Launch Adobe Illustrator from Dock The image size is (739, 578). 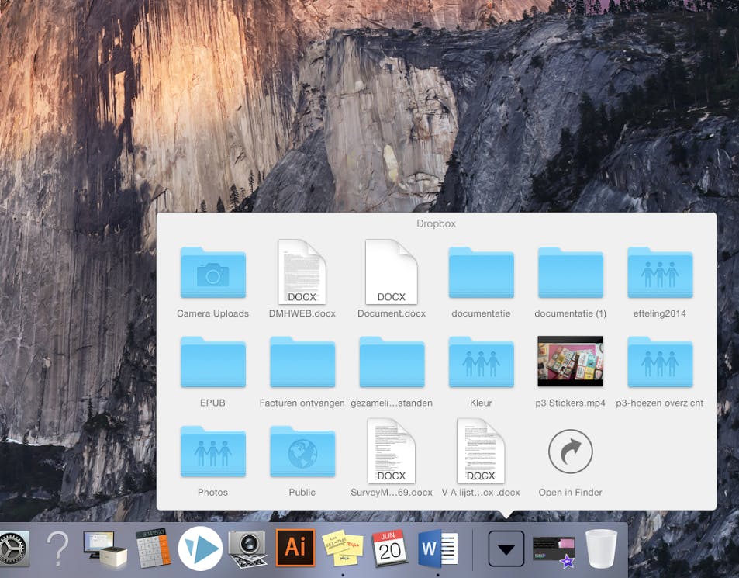point(295,548)
